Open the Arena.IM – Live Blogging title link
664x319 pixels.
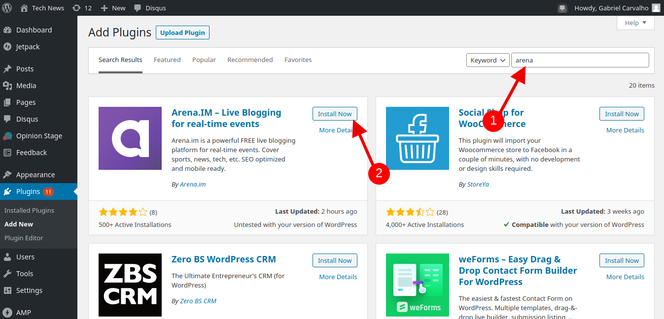point(226,118)
